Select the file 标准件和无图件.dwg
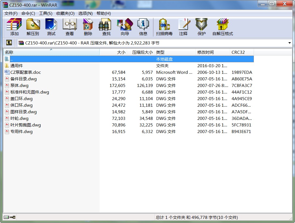 coord(30,92)
